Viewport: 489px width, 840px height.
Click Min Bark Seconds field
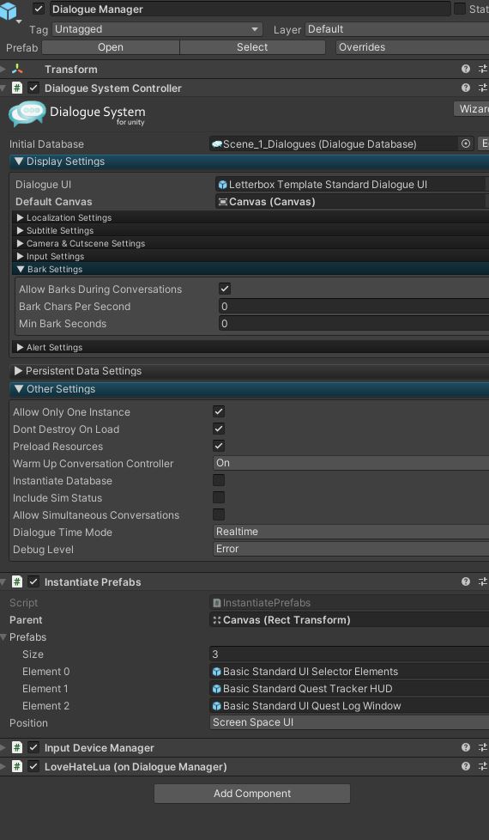353,324
